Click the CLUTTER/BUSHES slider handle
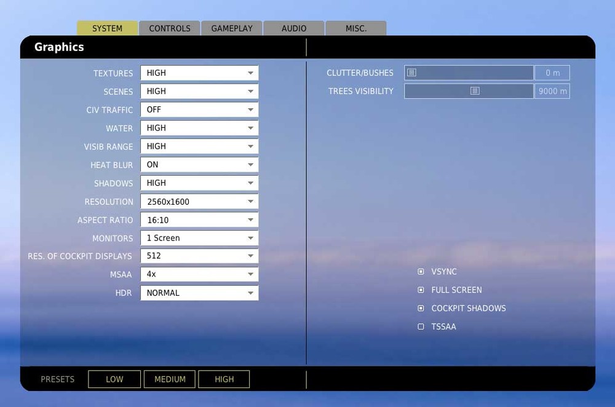This screenshot has height=407, width=615. [411, 73]
